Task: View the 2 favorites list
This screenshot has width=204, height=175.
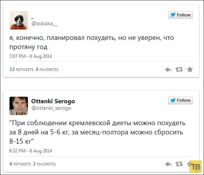Action: [44, 164]
